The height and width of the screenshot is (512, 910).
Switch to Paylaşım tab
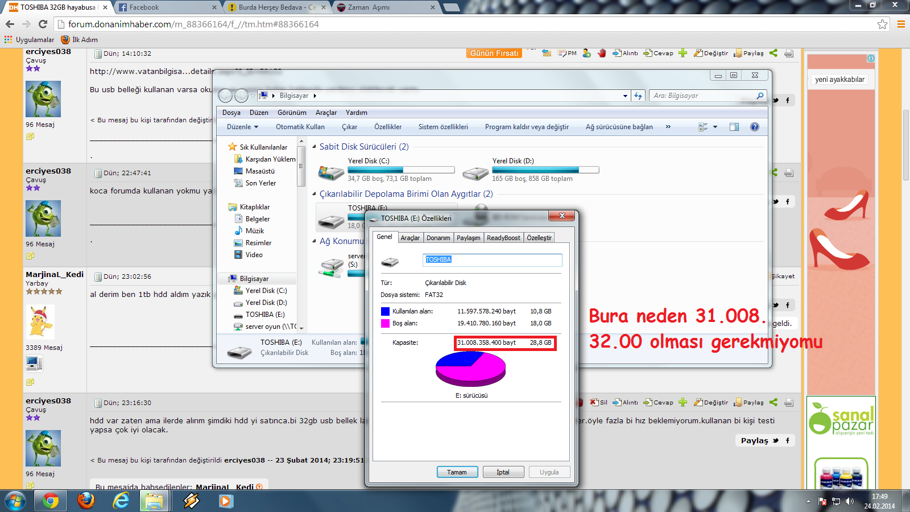[x=469, y=238]
